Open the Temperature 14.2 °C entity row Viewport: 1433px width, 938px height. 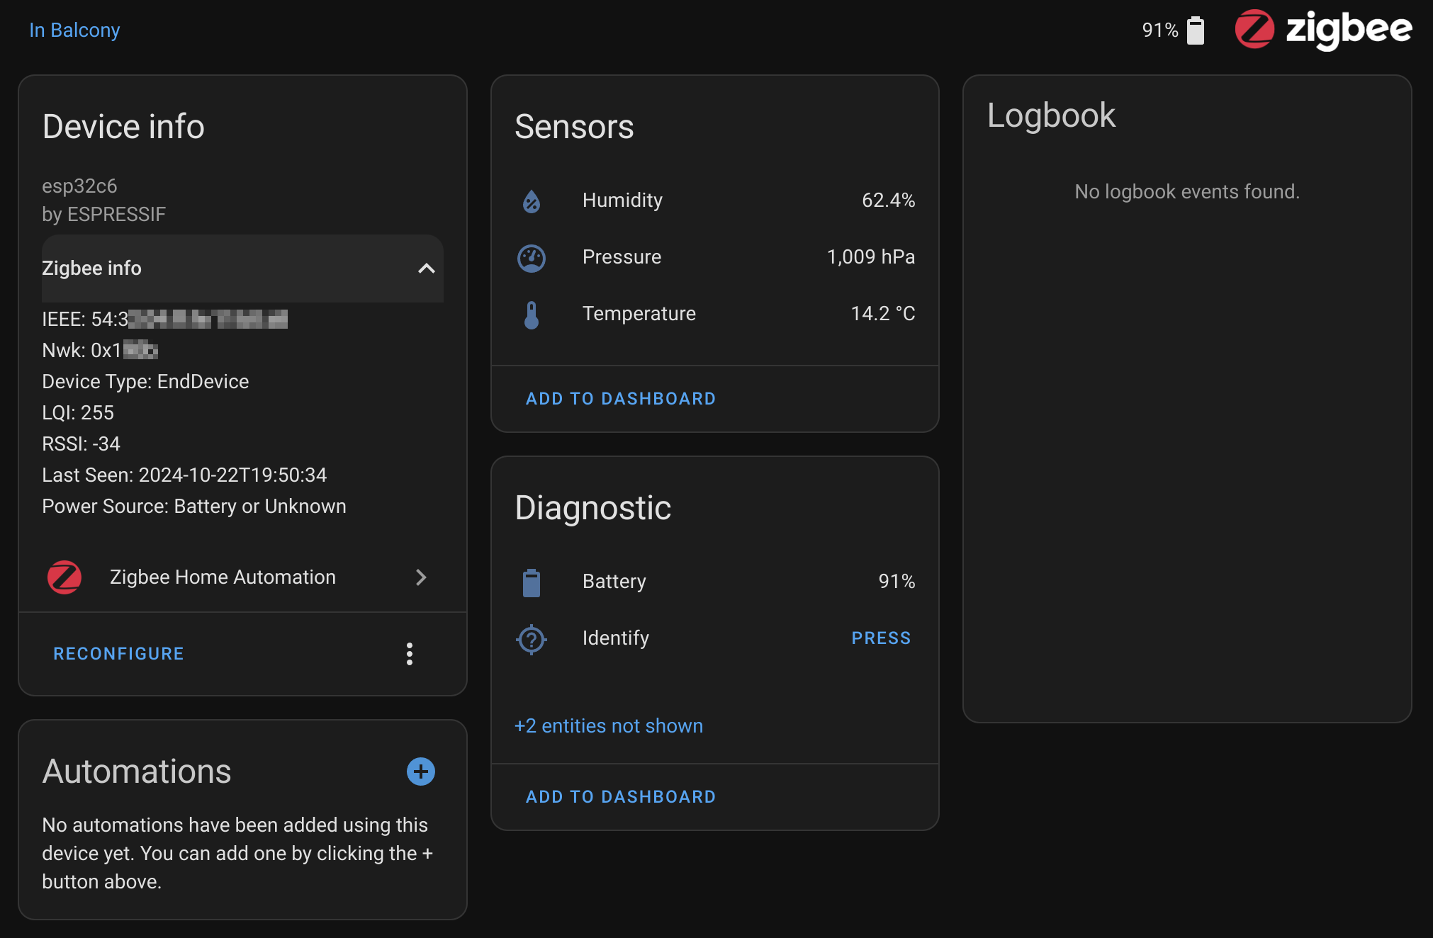[715, 314]
